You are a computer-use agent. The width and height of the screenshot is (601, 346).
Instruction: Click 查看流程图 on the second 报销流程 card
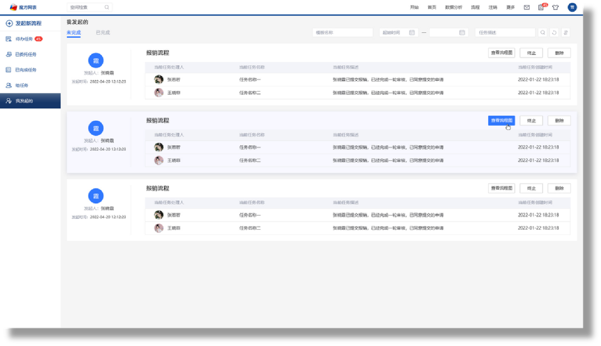pyautogui.click(x=501, y=121)
